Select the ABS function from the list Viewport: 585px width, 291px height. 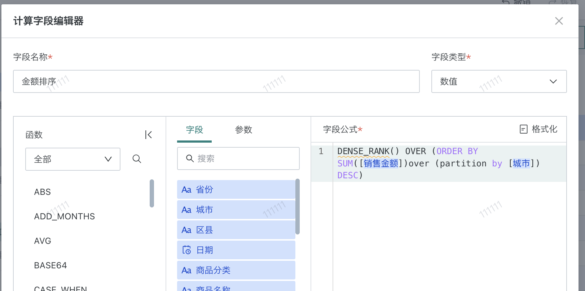(x=43, y=192)
